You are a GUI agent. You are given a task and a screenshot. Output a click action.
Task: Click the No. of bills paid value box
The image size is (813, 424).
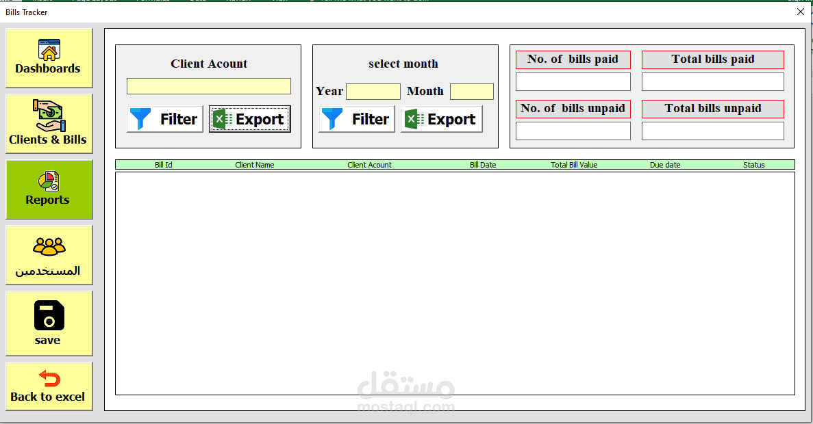pos(573,82)
